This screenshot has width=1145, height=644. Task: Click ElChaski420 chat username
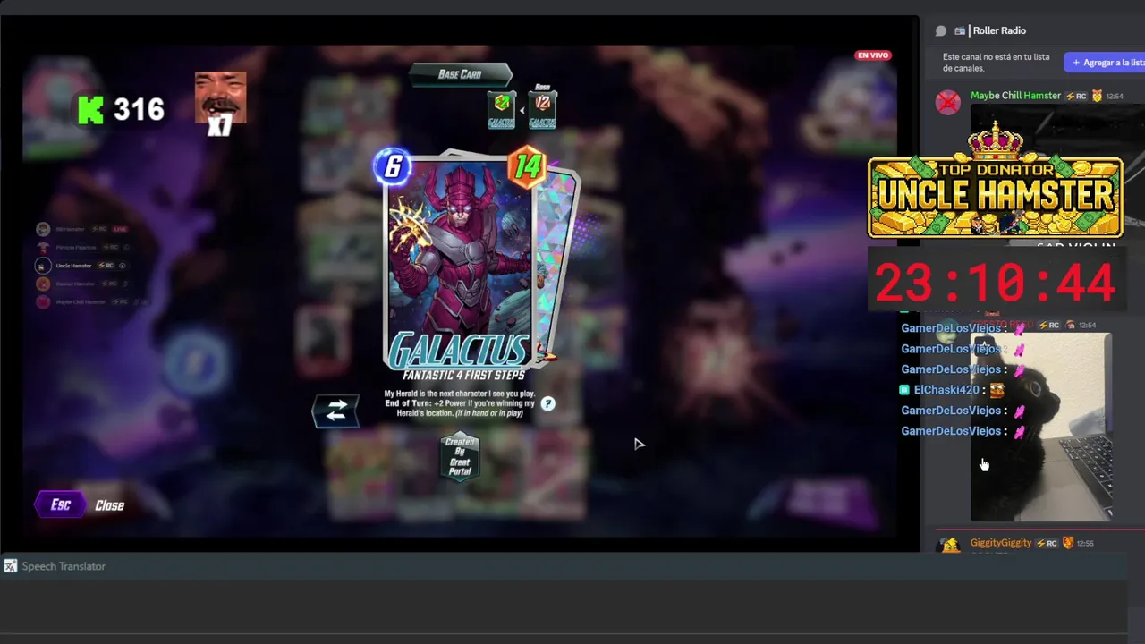tap(946, 390)
